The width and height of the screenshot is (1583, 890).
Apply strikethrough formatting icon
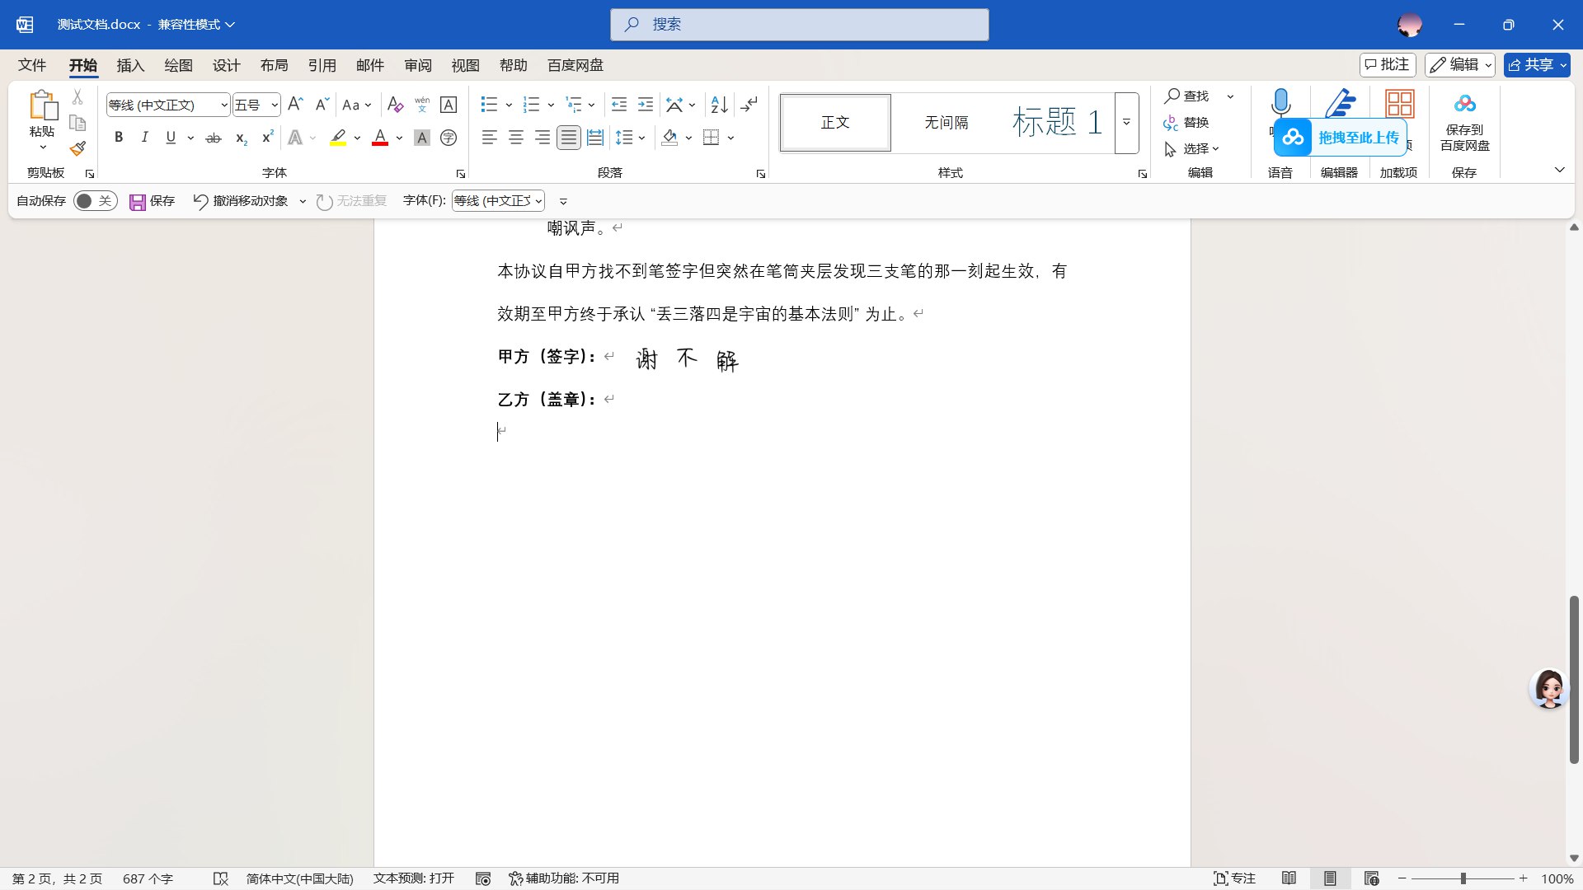coord(214,138)
